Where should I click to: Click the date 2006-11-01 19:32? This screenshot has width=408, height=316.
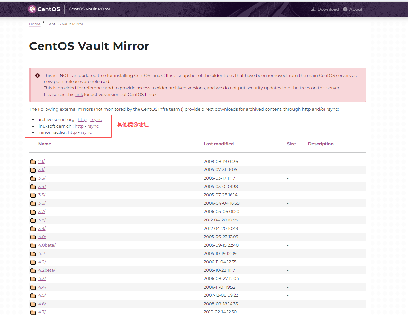coord(220,287)
